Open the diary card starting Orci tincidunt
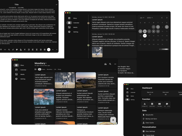The image size is (182, 136). tap(107, 80)
